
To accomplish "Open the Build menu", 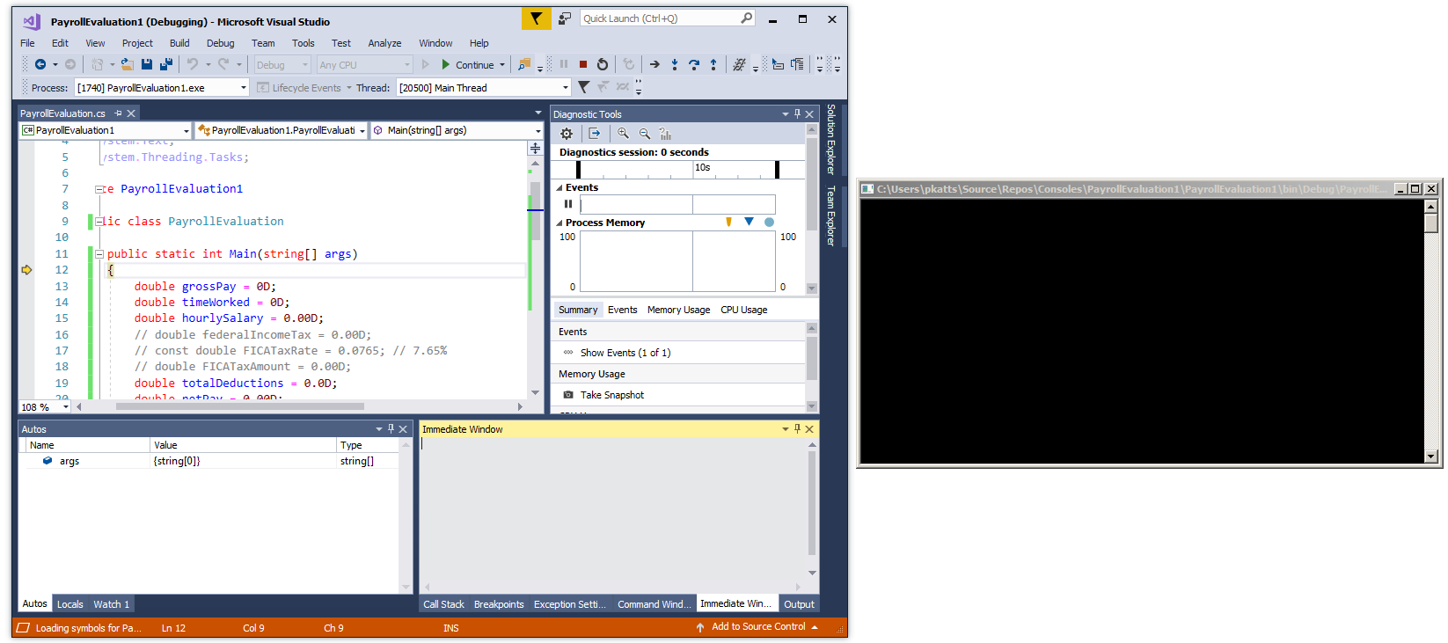I will click(179, 43).
